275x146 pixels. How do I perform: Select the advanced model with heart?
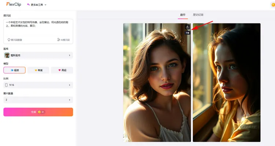point(62,70)
